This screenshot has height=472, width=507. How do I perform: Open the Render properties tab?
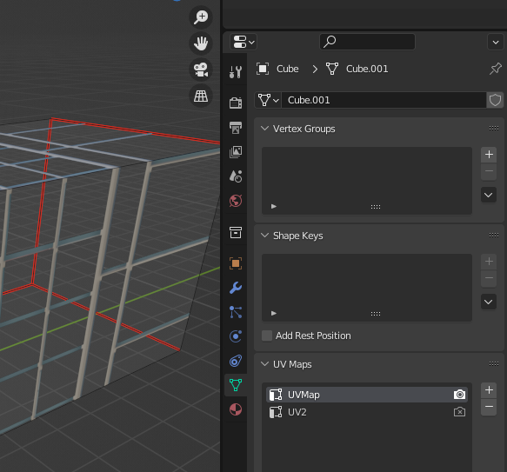coord(236,103)
